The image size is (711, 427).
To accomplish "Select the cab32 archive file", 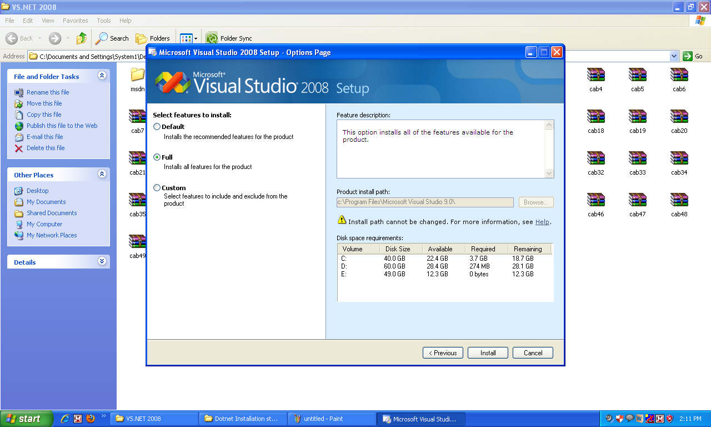I will 596,163.
